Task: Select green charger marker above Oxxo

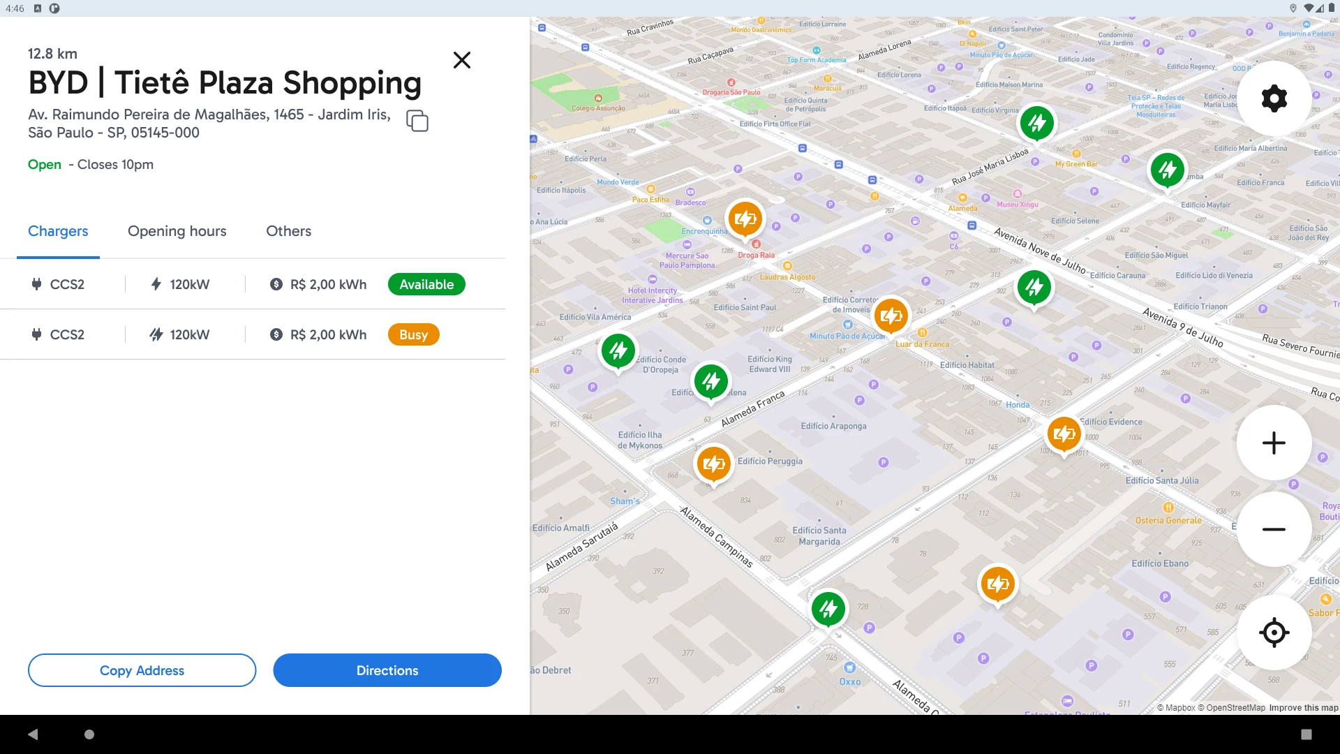Action: (828, 609)
